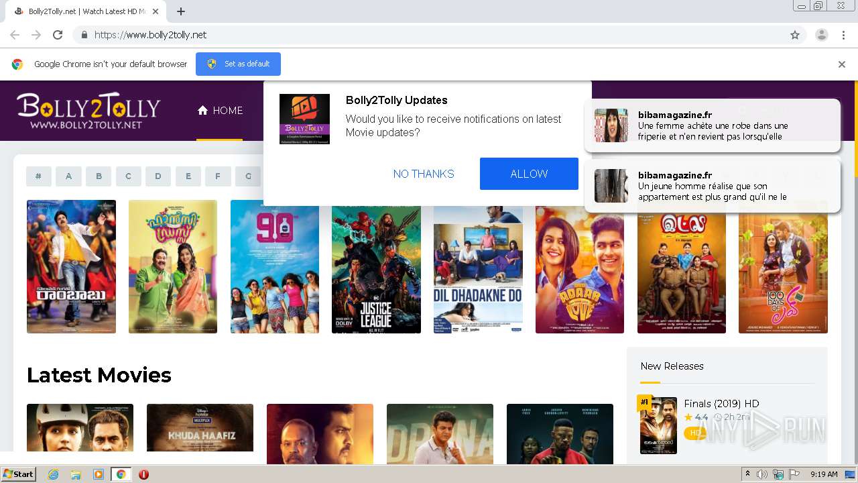Image resolution: width=858 pixels, height=483 pixels.
Task: Filter movies by letter C
Action: [128, 176]
